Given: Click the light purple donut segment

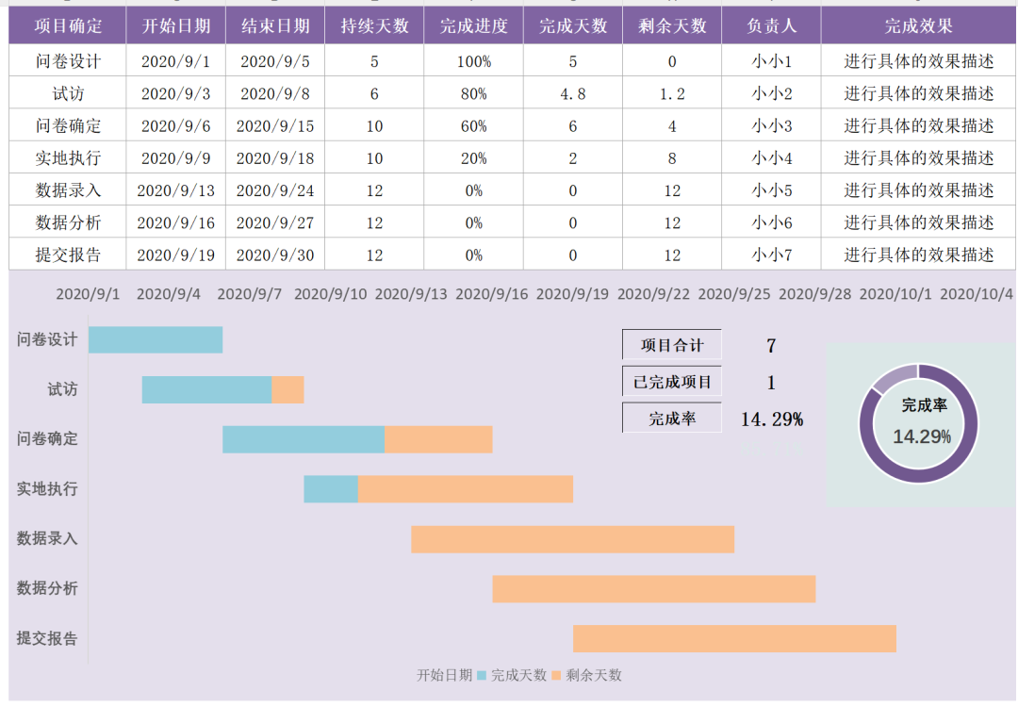Looking at the screenshot, I should point(896,377).
